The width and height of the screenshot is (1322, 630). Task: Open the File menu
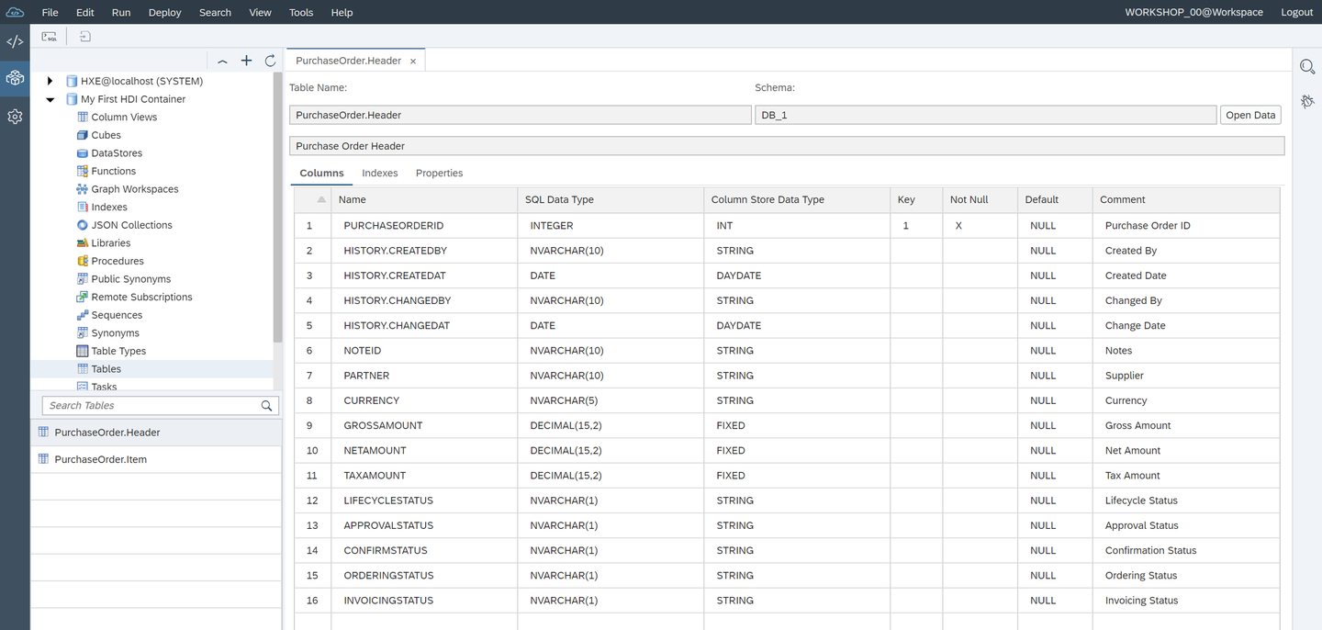[50, 12]
